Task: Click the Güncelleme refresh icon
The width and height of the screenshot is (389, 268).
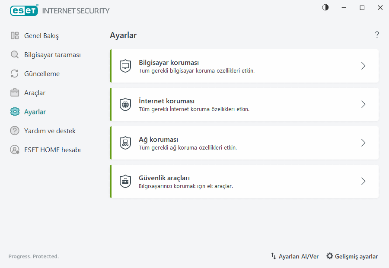Action: point(14,73)
